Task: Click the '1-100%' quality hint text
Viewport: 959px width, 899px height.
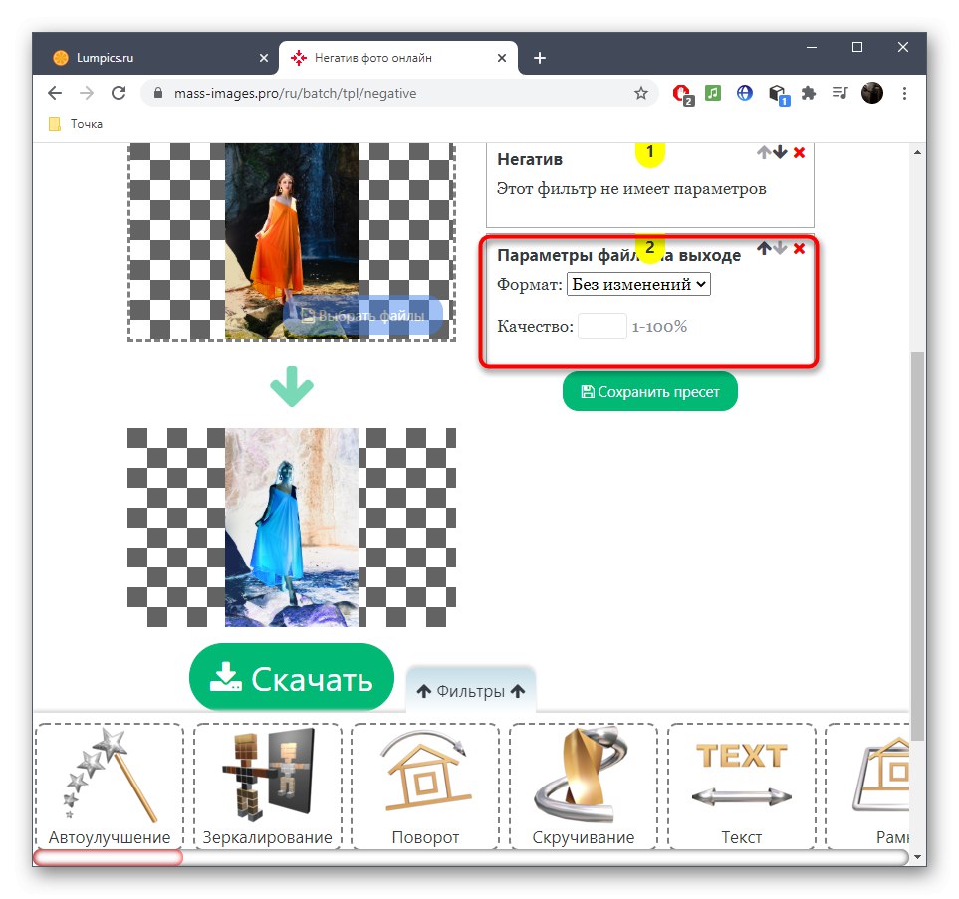Action: pyautogui.click(x=659, y=326)
